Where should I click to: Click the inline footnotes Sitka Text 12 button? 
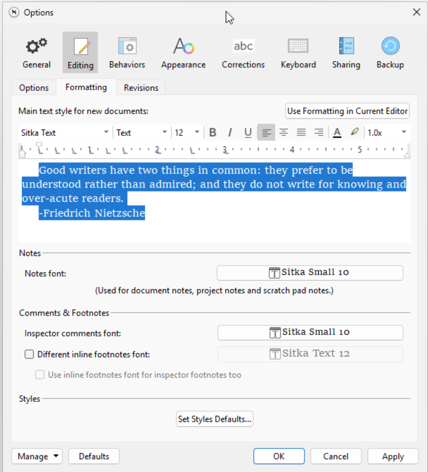[310, 354]
